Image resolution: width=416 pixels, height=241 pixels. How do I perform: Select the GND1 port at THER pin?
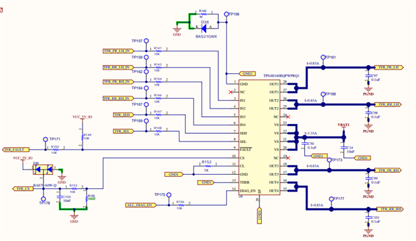pyautogui.click(x=205, y=183)
